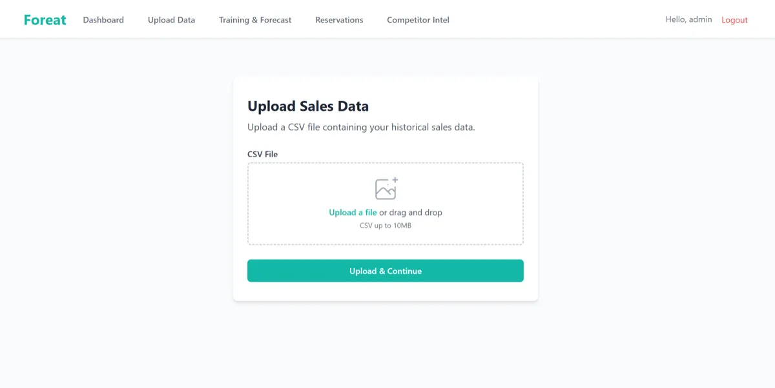Click the Upload Sales Data card heading
This screenshot has height=388, width=775.
click(307, 106)
